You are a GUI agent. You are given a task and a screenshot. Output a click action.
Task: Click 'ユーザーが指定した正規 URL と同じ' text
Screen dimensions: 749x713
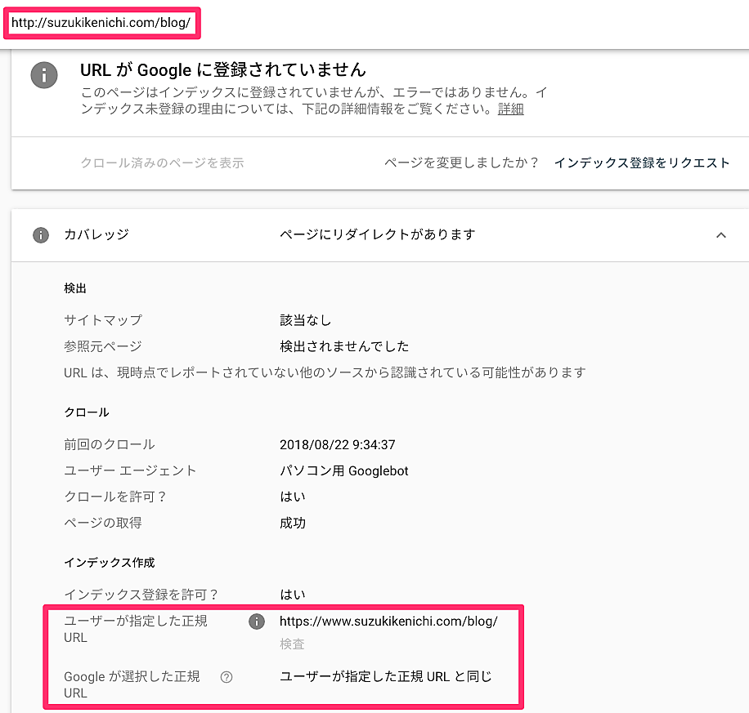pos(385,677)
